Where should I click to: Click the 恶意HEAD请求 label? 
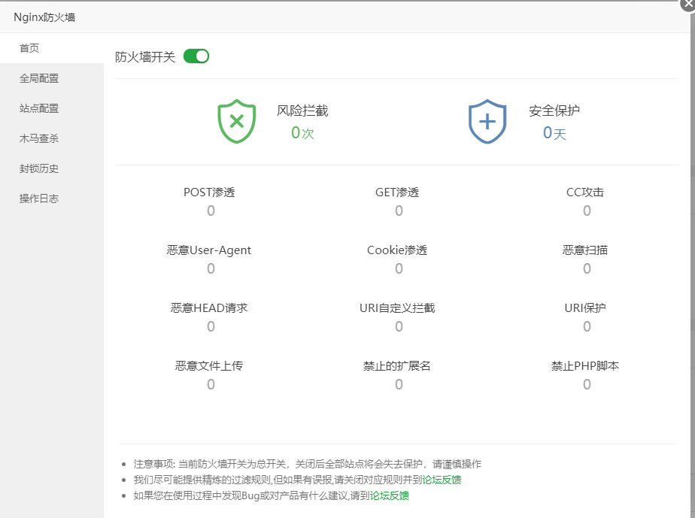tap(209, 308)
